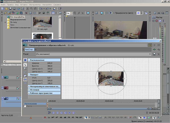Expand the По типу folder in media tree
Screen dimensions: 170x123
(5, 22)
